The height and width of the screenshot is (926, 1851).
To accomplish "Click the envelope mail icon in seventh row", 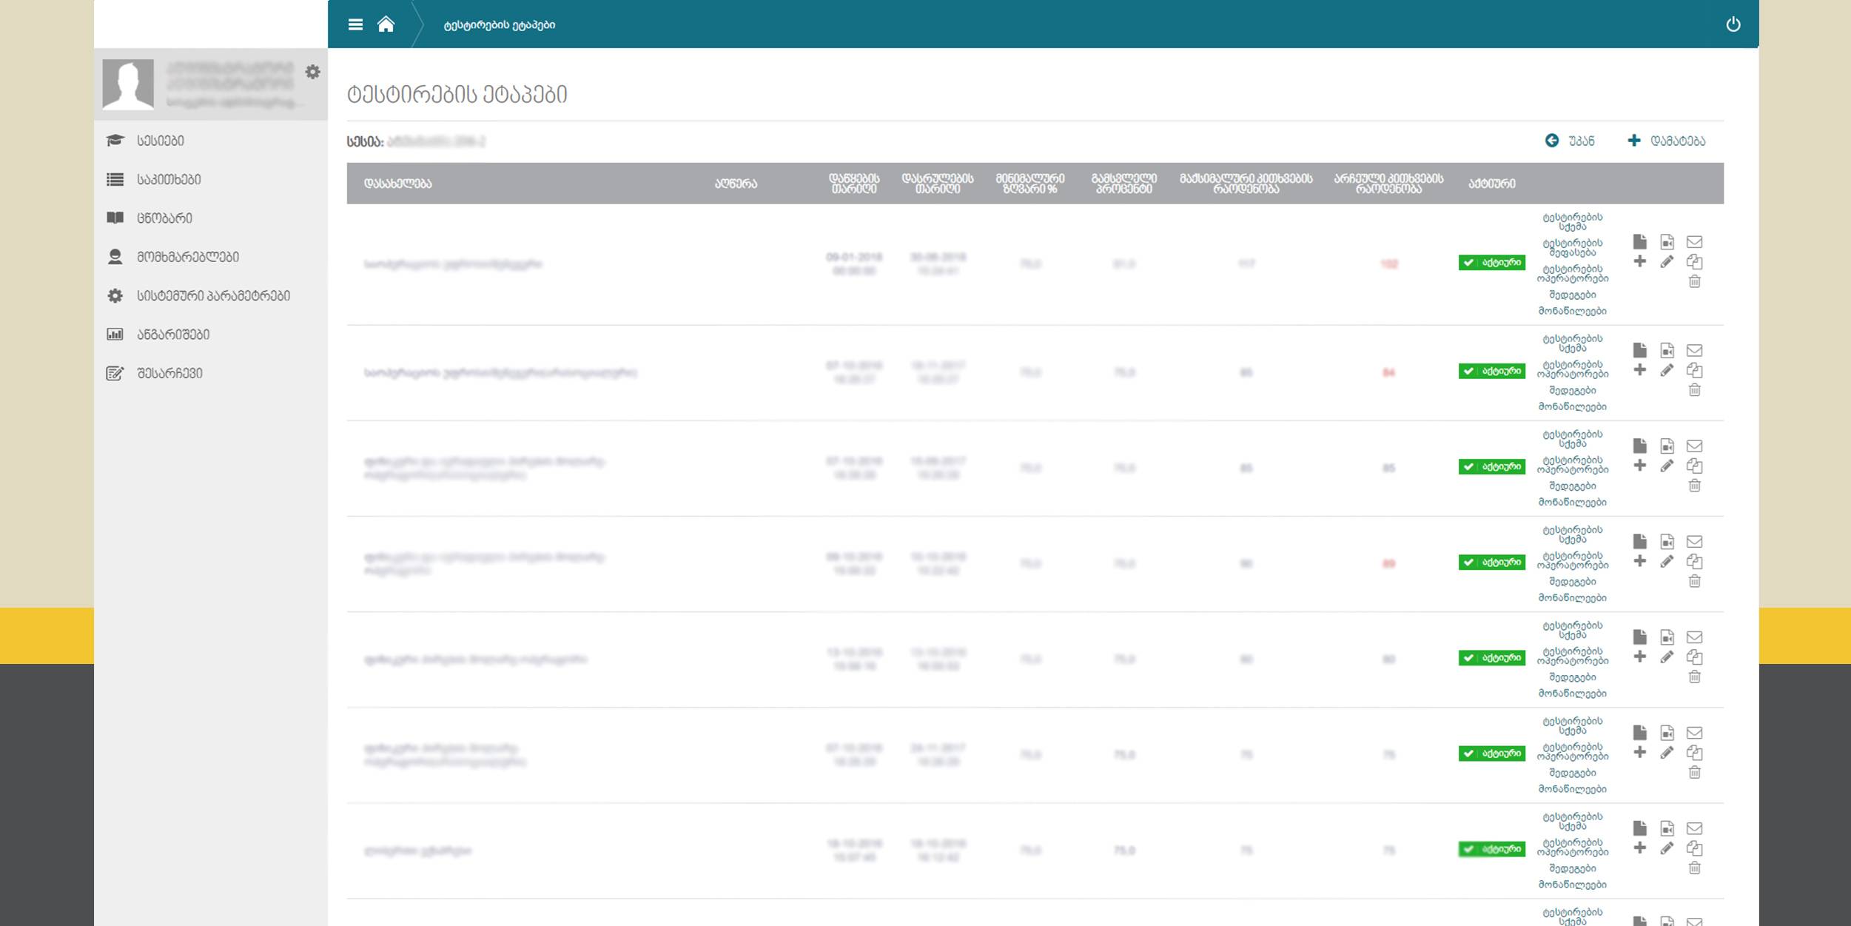I will coord(1694,828).
